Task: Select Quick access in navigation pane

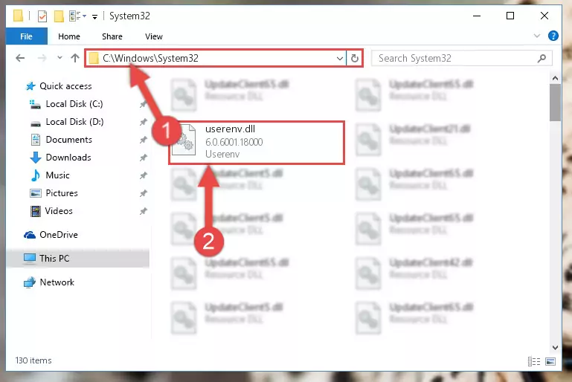Action: 65,86
